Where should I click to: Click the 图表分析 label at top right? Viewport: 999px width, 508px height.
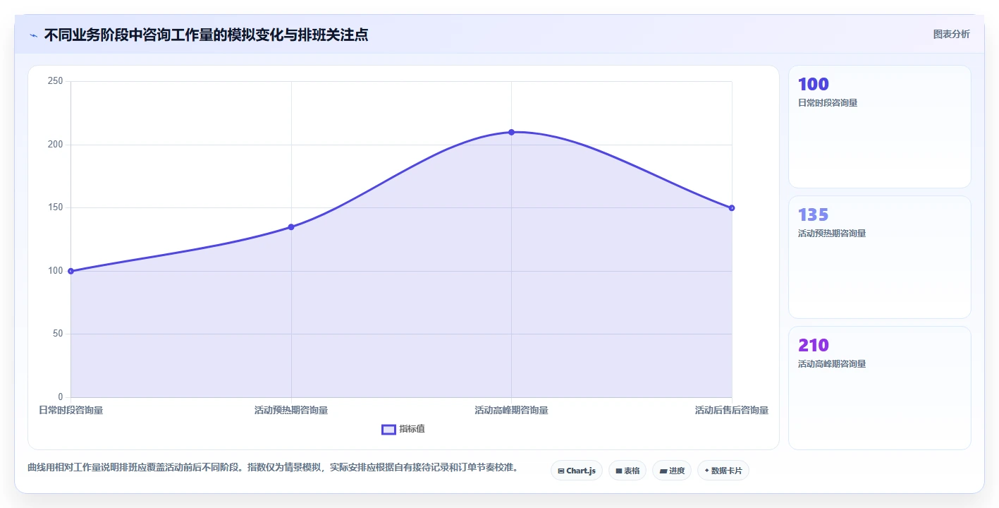pyautogui.click(x=951, y=34)
